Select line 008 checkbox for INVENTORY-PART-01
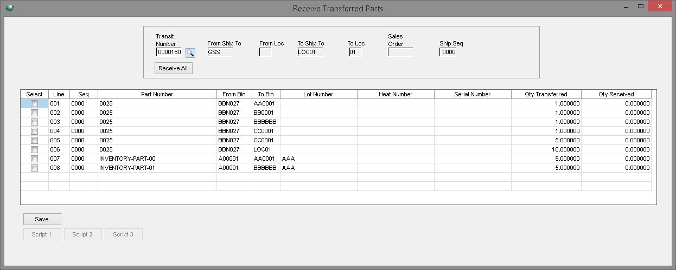Viewport: 676px width, 270px height. [x=34, y=168]
